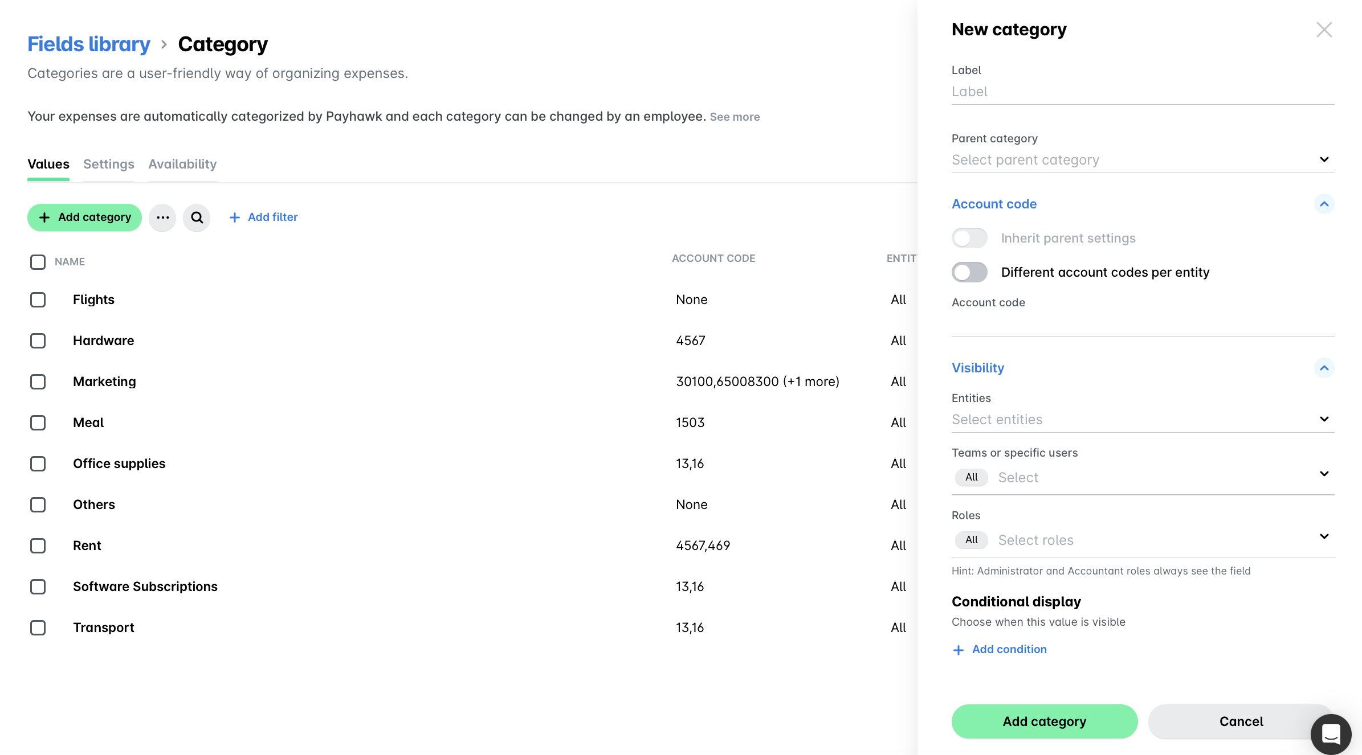Image resolution: width=1362 pixels, height=755 pixels.
Task: Open the Parent category dropdown
Action: pyautogui.click(x=1143, y=160)
